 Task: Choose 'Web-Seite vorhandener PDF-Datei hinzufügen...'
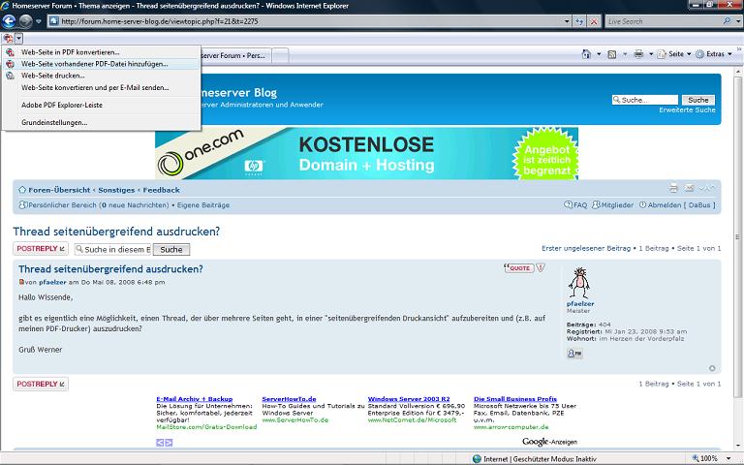pos(101,64)
